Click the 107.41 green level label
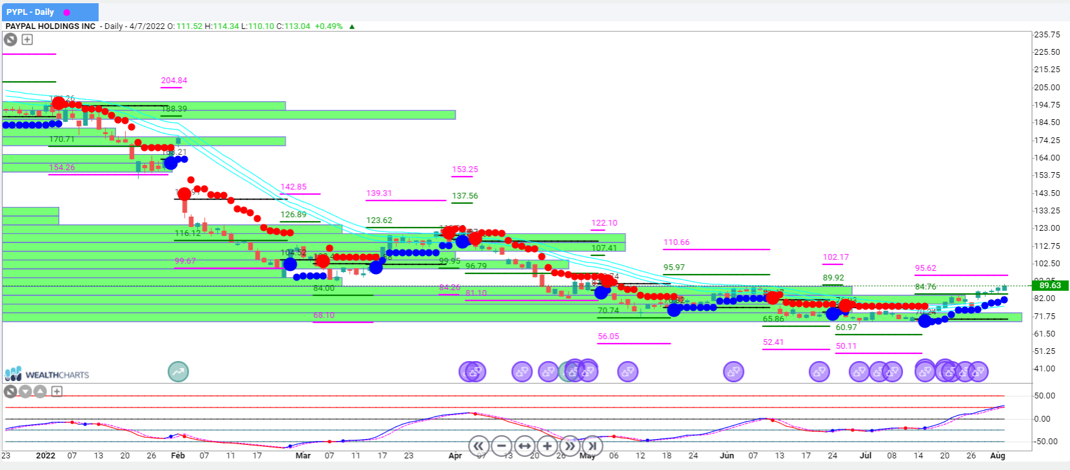 (x=604, y=248)
